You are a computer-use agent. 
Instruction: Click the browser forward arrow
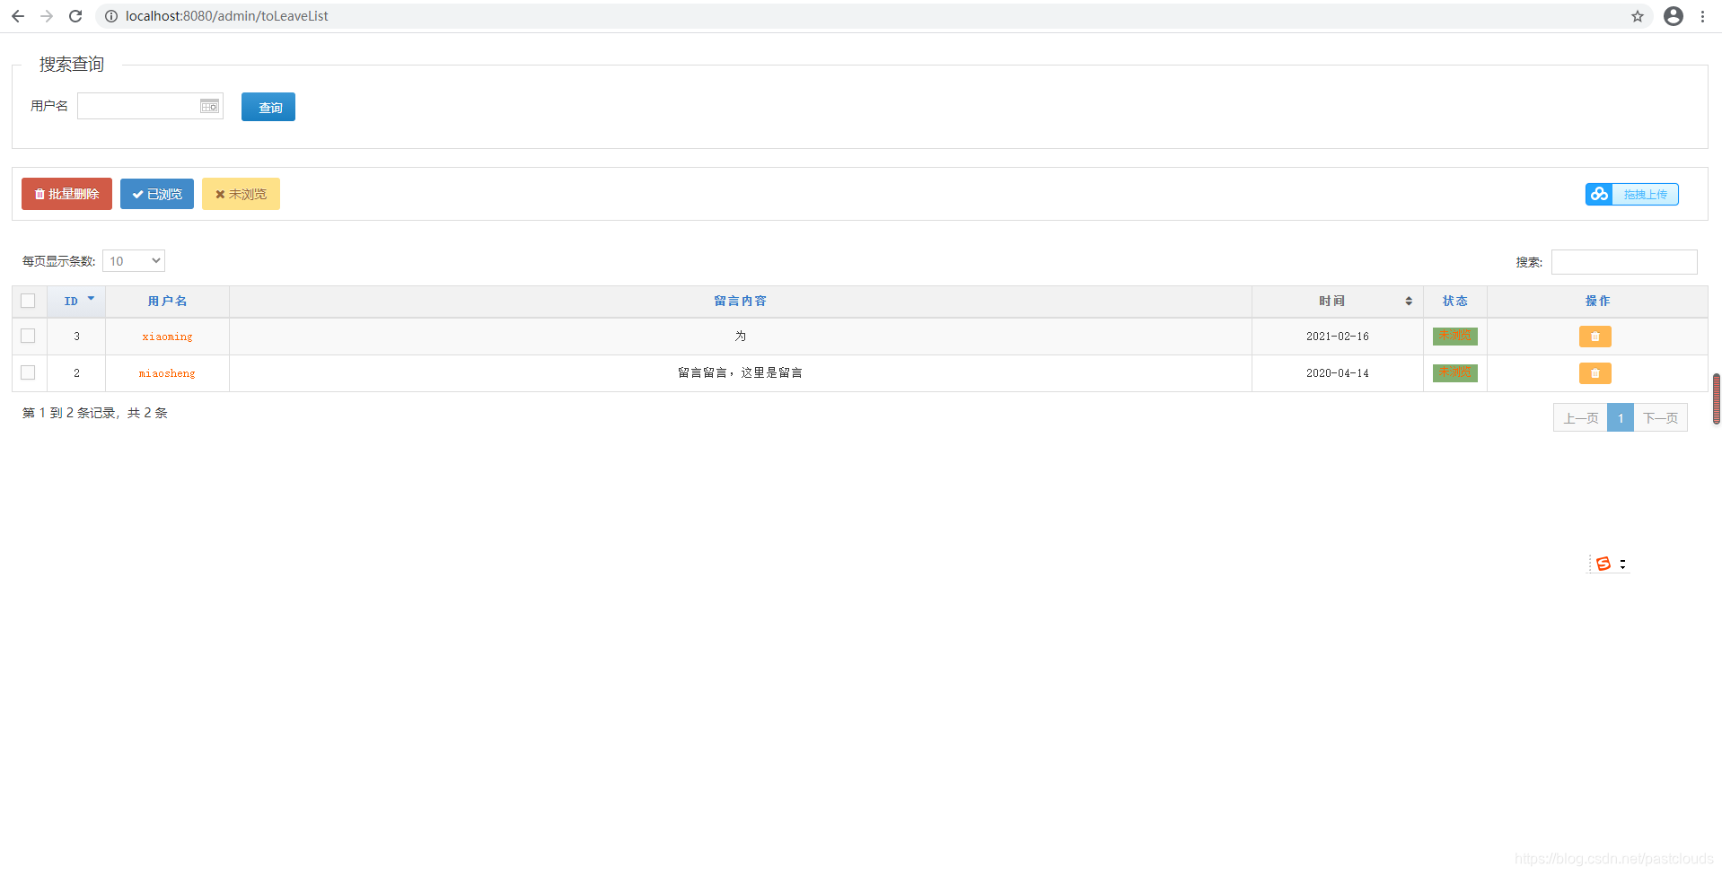coord(47,16)
